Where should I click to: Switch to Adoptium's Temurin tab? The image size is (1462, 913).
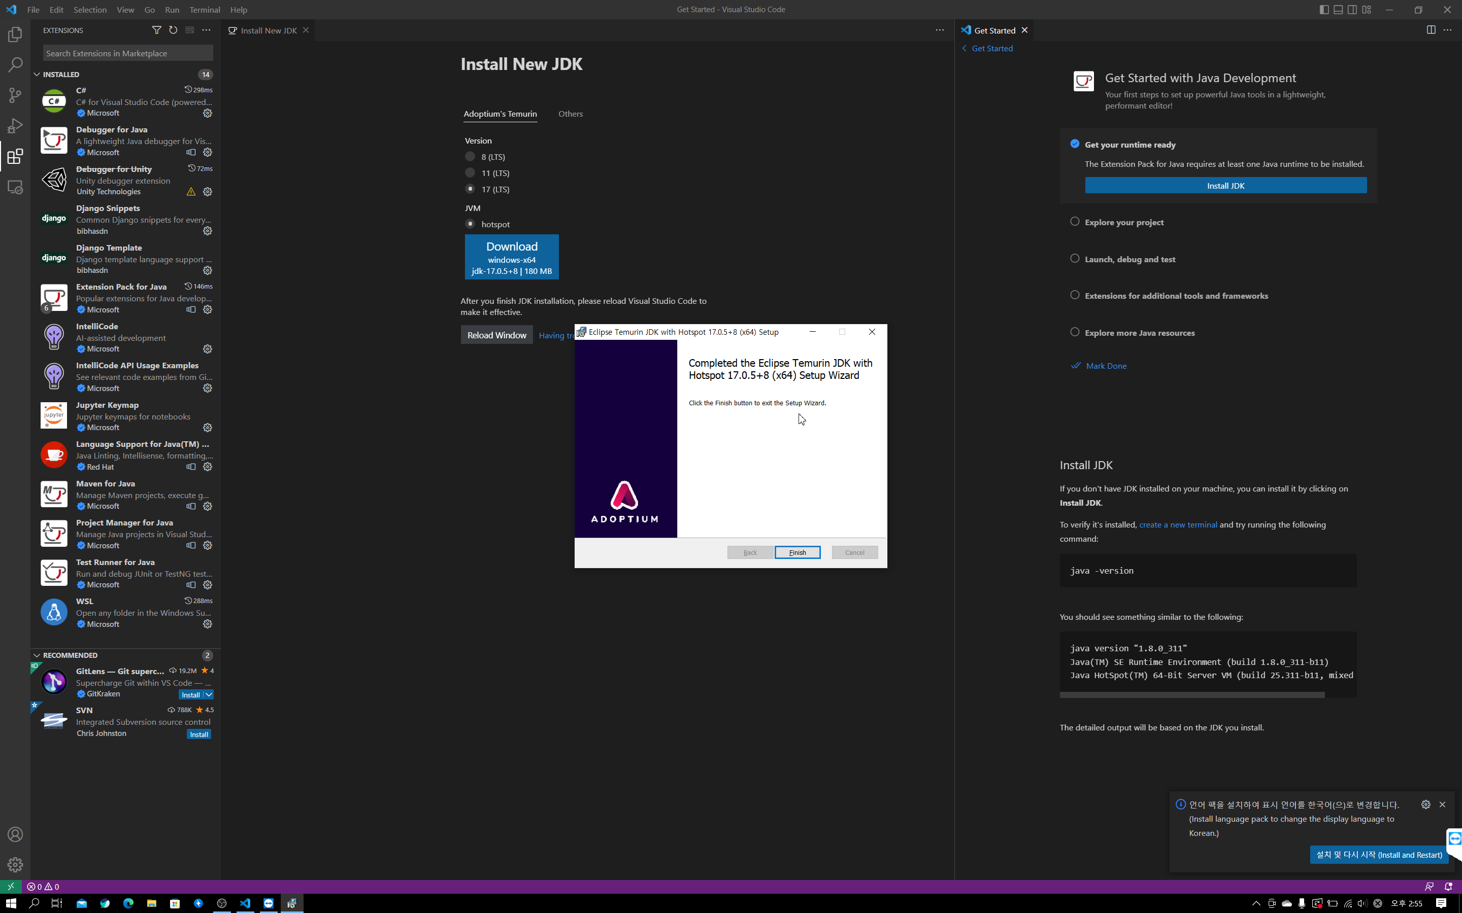click(500, 114)
